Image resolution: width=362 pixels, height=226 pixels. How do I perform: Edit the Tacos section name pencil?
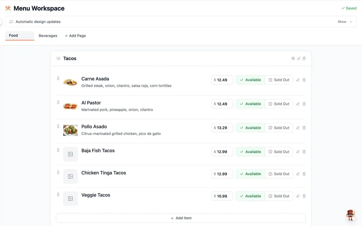click(x=299, y=58)
